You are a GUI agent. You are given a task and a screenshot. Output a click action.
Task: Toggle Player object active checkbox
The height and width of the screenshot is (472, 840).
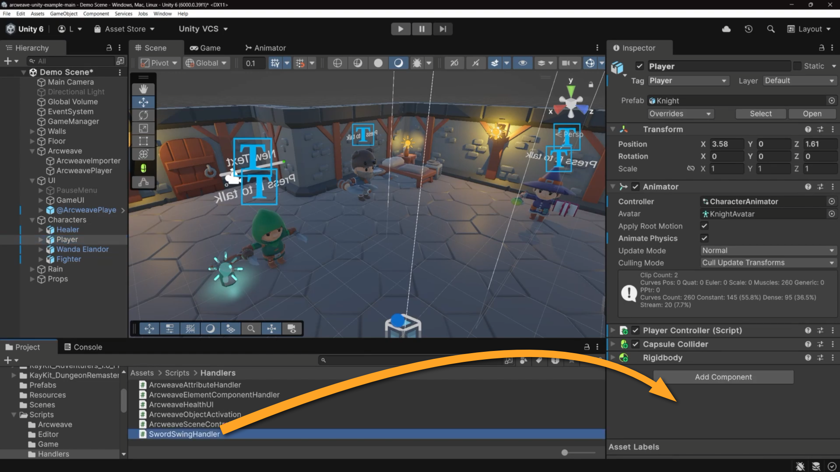point(640,66)
